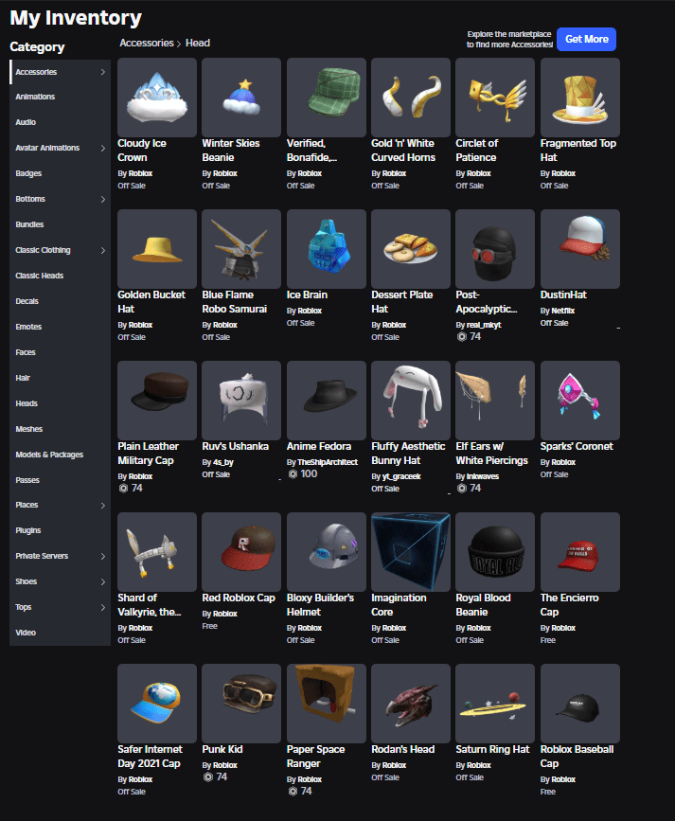This screenshot has height=821, width=675.
Task: Open Fluffy Aesthetic Bunny Hat image
Action: pos(411,401)
